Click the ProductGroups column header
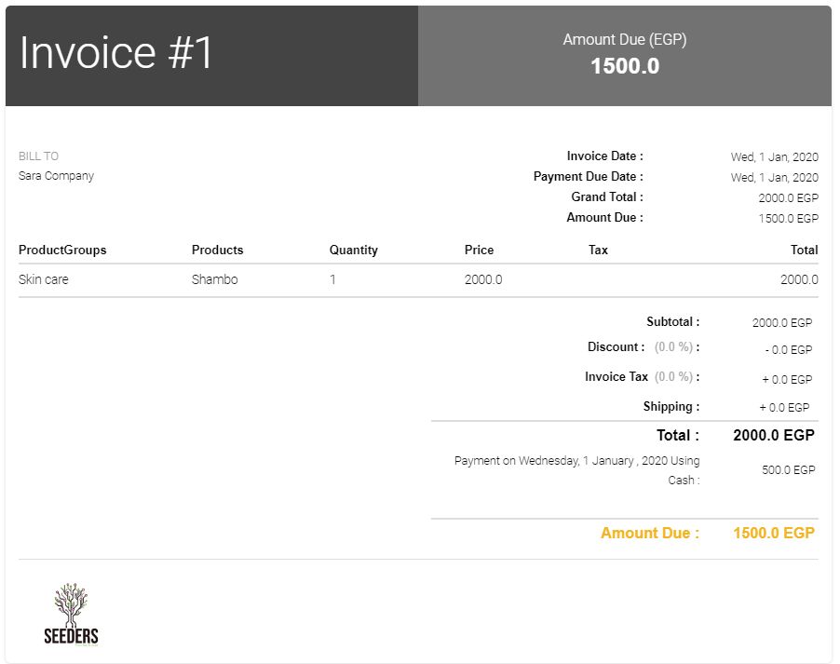 tap(62, 250)
